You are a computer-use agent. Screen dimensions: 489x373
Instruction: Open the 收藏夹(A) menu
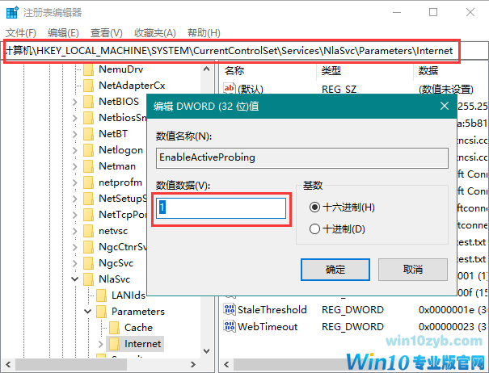155,33
